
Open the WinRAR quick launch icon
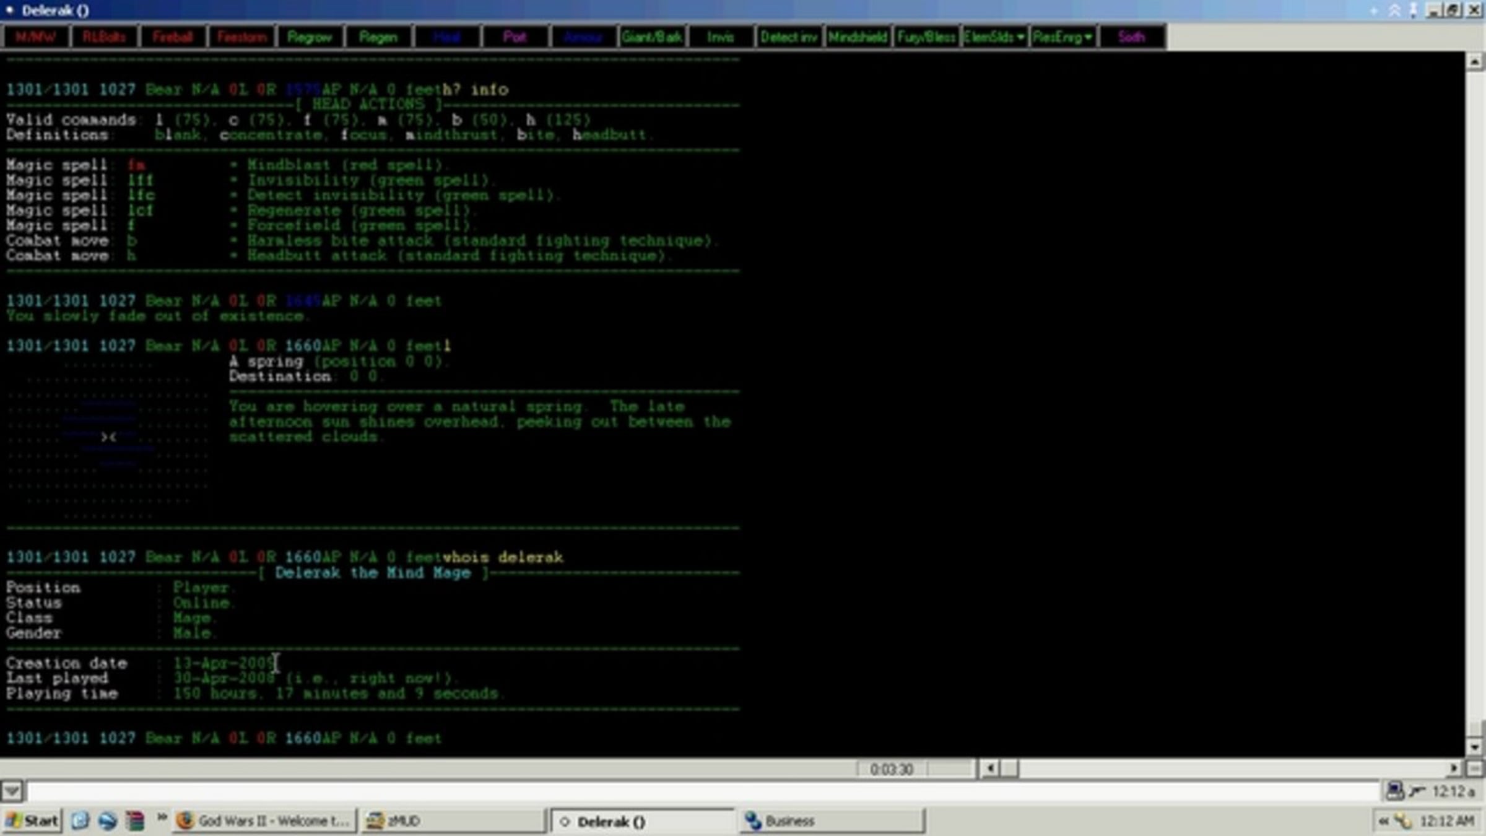point(135,821)
